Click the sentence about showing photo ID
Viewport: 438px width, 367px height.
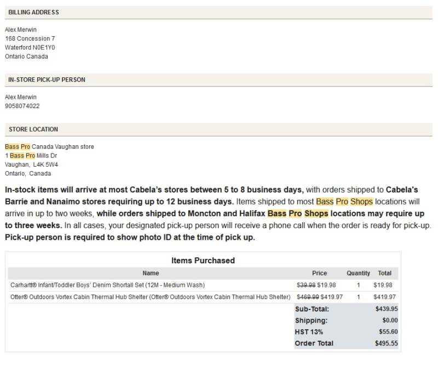[x=130, y=238]
